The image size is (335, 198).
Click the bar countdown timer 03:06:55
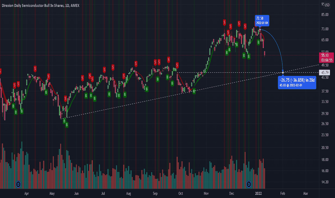327,60
